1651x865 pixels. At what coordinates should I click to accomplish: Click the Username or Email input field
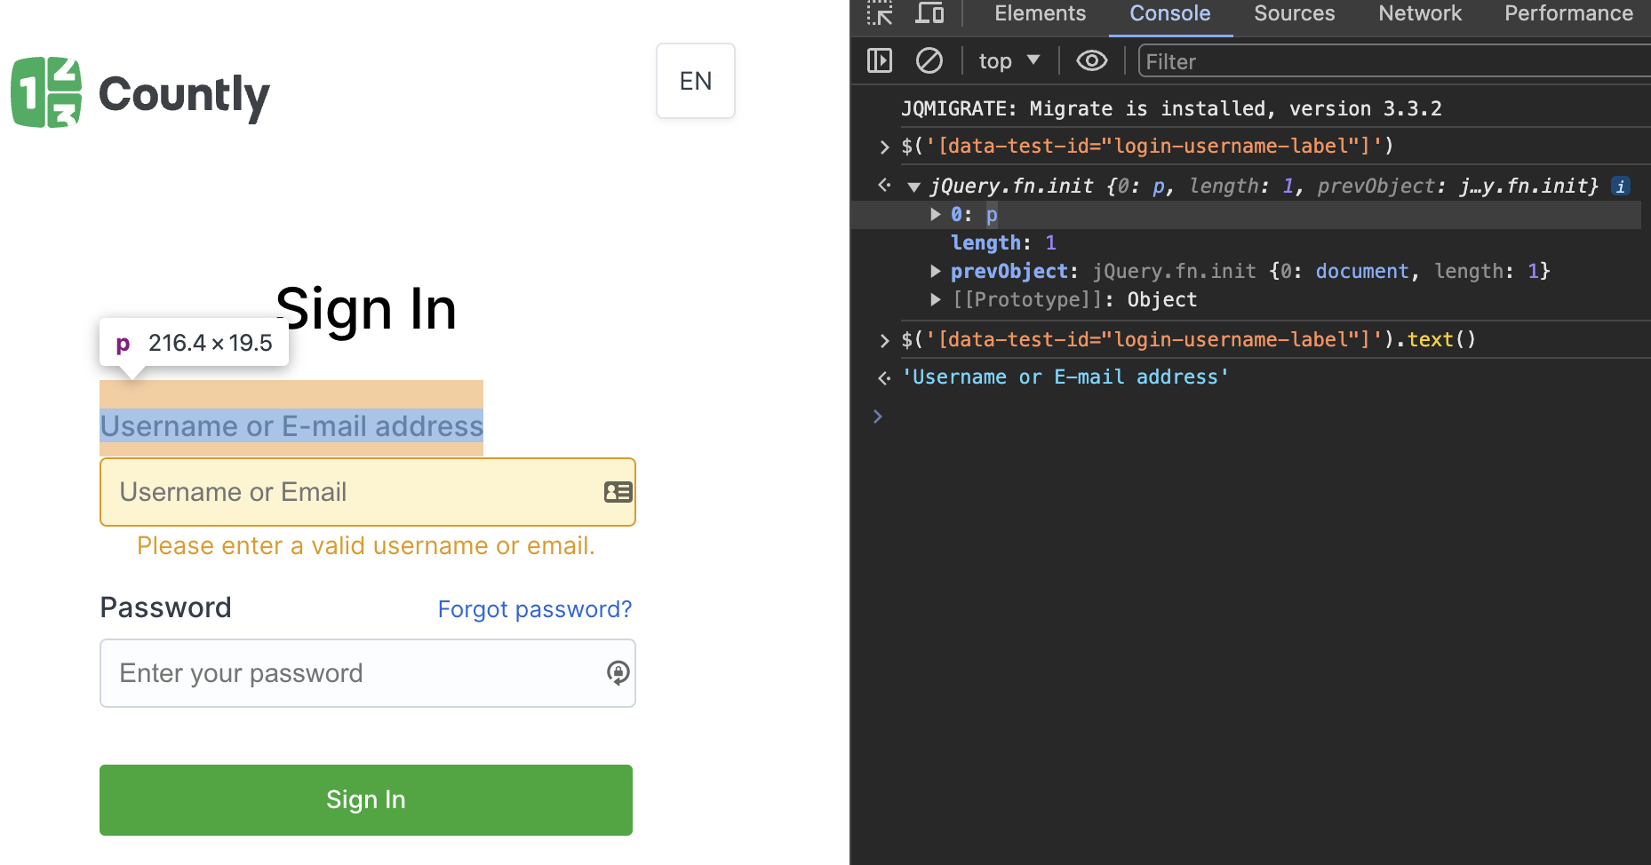(368, 492)
